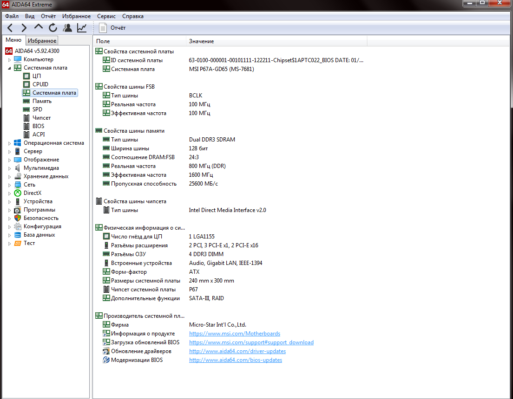Open the Файл menu
Viewport: 513px width, 399px height.
click(x=12, y=16)
